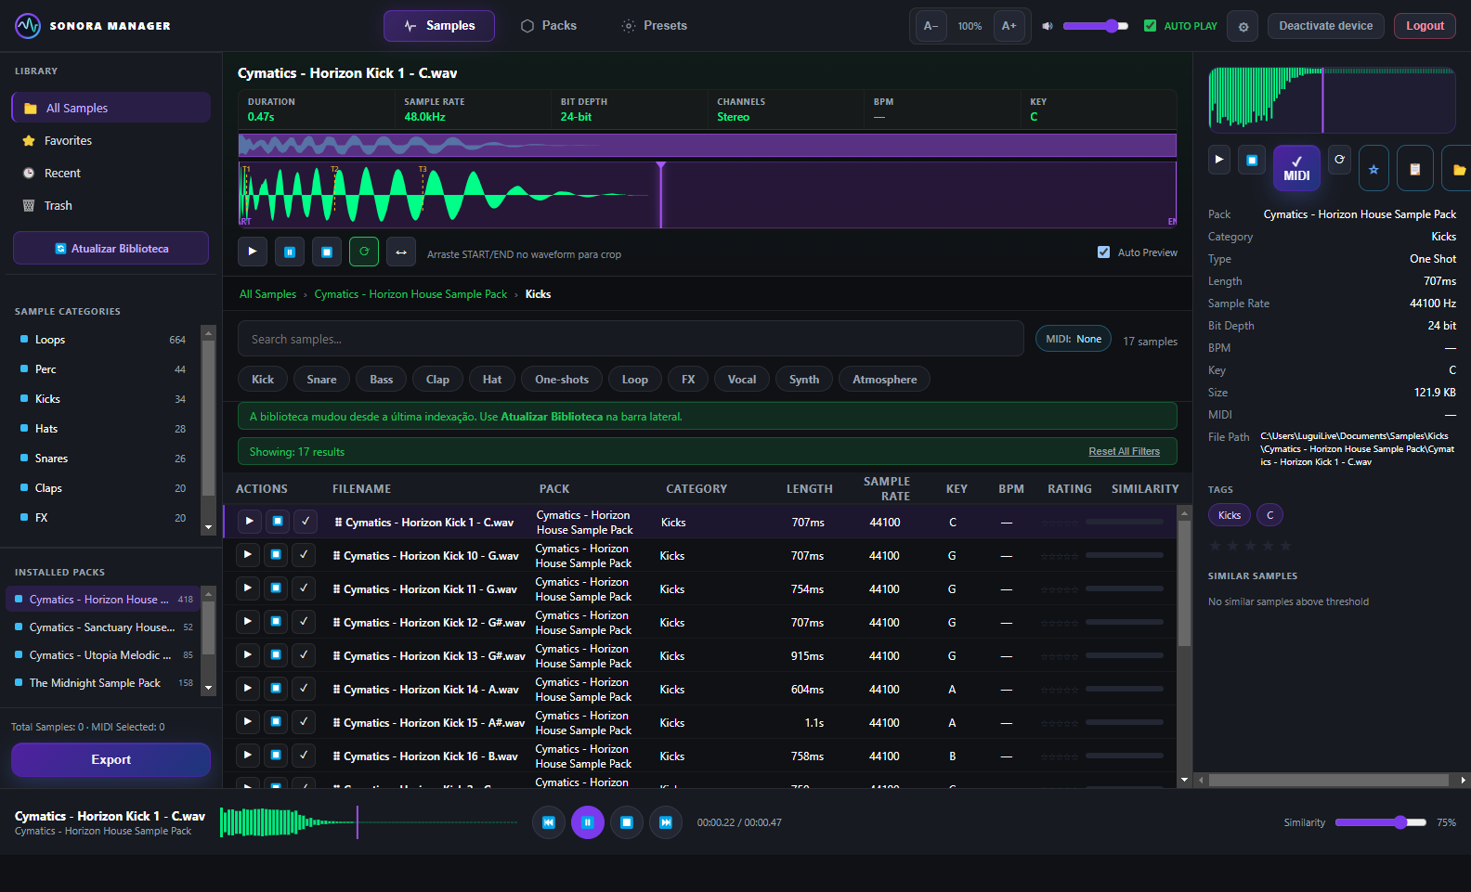This screenshot has width=1471, height=892.
Task: Toggle the Auto Preview checkbox
Action: tap(1103, 252)
